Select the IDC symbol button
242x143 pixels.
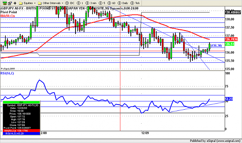(70, 3)
